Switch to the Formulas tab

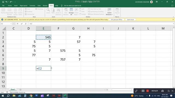(x=32, y=5)
